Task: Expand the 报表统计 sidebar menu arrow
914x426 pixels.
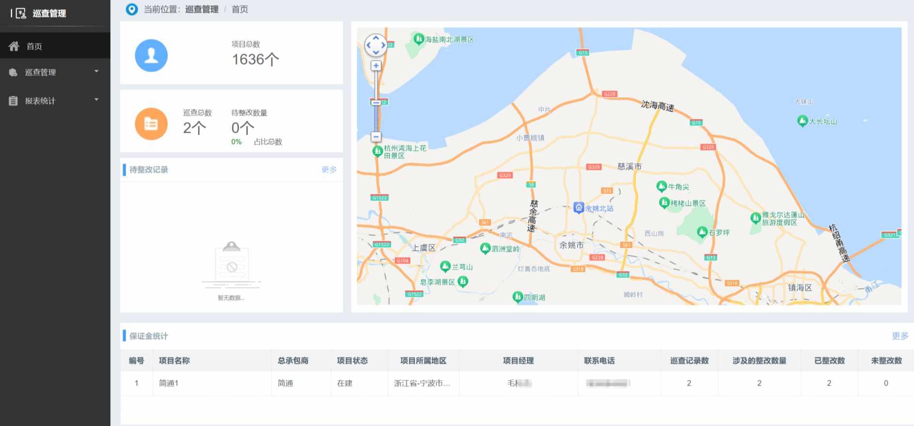Action: 96,100
